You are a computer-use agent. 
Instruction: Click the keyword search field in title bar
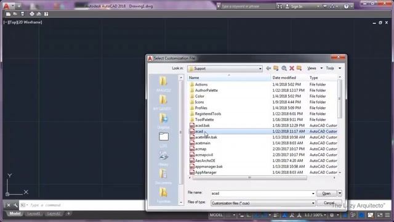point(247,7)
